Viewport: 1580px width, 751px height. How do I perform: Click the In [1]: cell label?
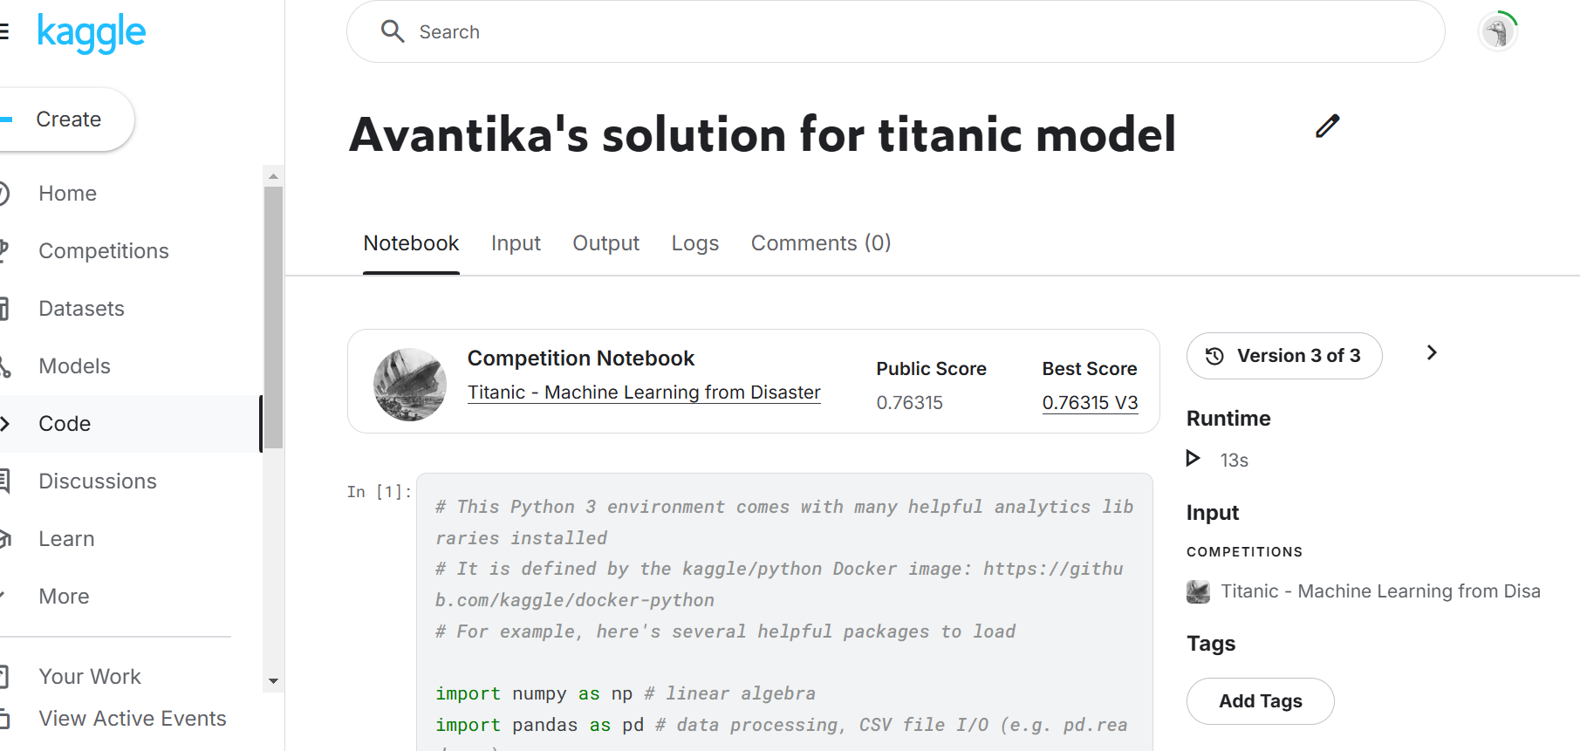[379, 492]
